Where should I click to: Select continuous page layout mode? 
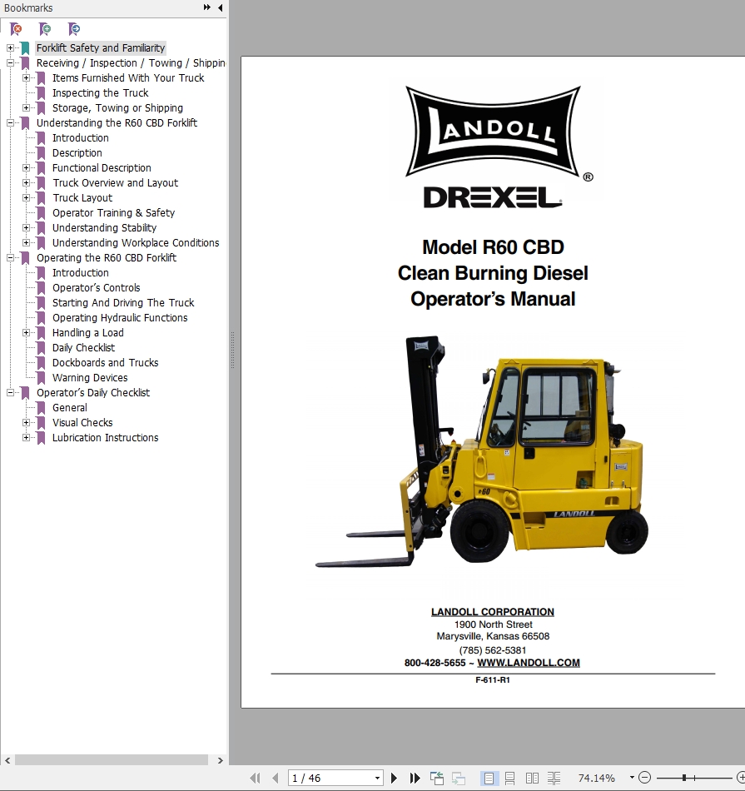[510, 778]
